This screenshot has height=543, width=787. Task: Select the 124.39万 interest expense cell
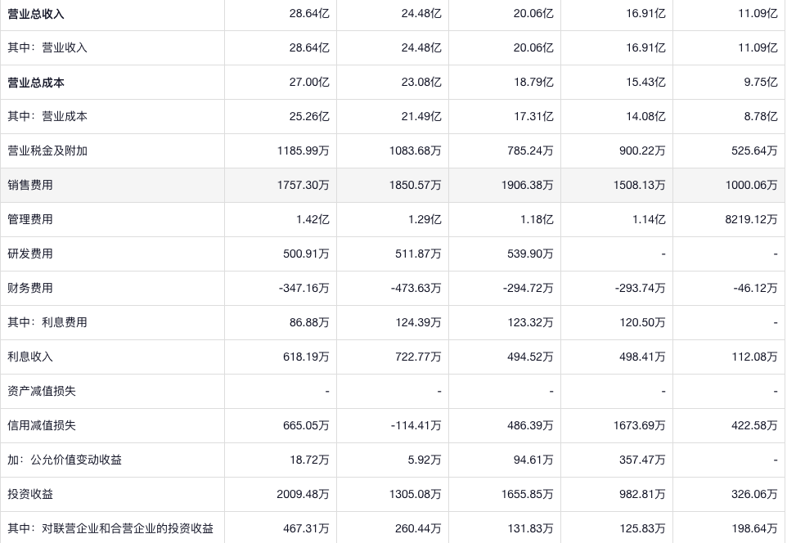[418, 323]
